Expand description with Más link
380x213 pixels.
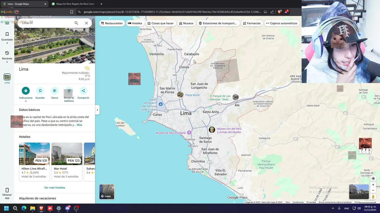click(x=79, y=125)
